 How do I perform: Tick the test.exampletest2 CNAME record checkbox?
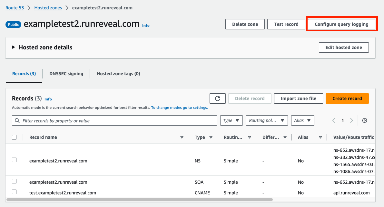click(x=14, y=192)
